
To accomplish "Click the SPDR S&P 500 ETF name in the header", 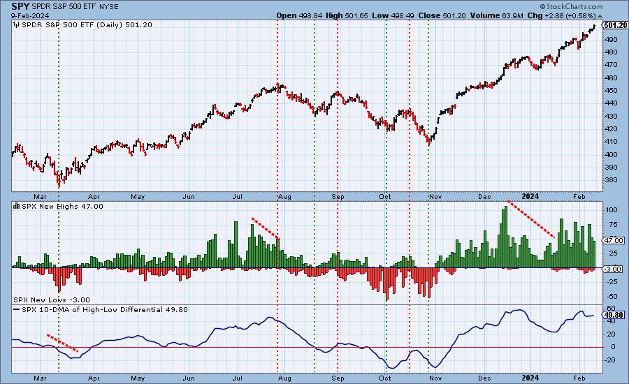I will [65, 7].
